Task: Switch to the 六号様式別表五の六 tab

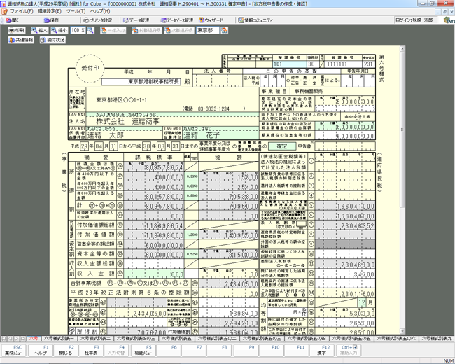Action: coord(396,339)
